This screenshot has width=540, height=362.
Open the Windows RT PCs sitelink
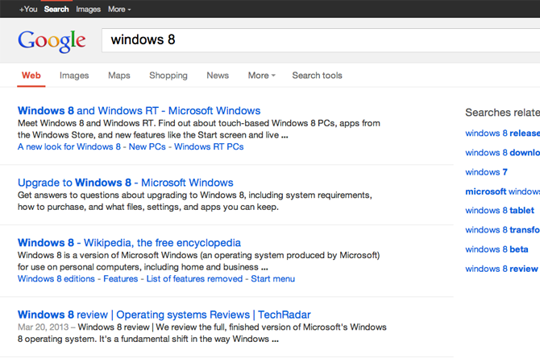pos(209,146)
